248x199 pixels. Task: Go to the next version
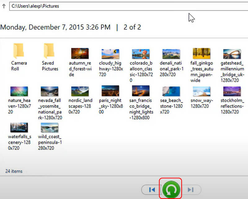point(191,190)
